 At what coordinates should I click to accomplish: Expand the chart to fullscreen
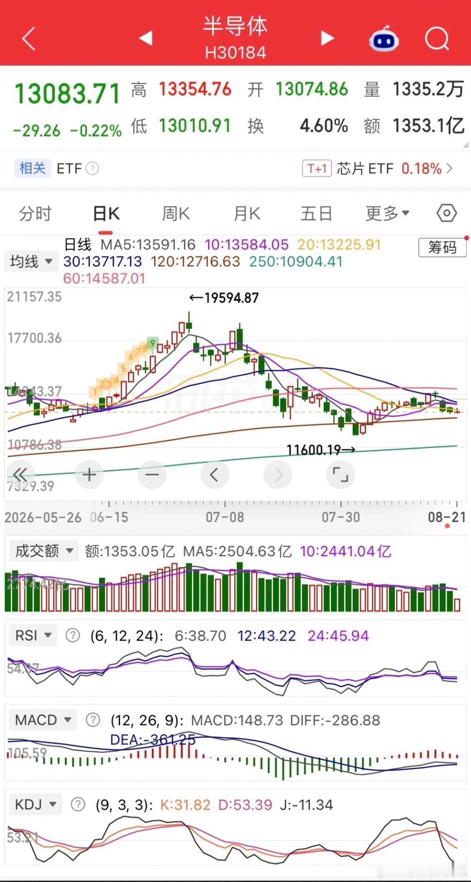point(340,475)
